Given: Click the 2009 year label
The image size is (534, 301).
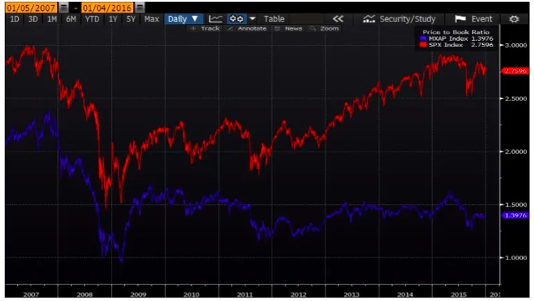Looking at the screenshot, I should pyautogui.click(x=138, y=295).
